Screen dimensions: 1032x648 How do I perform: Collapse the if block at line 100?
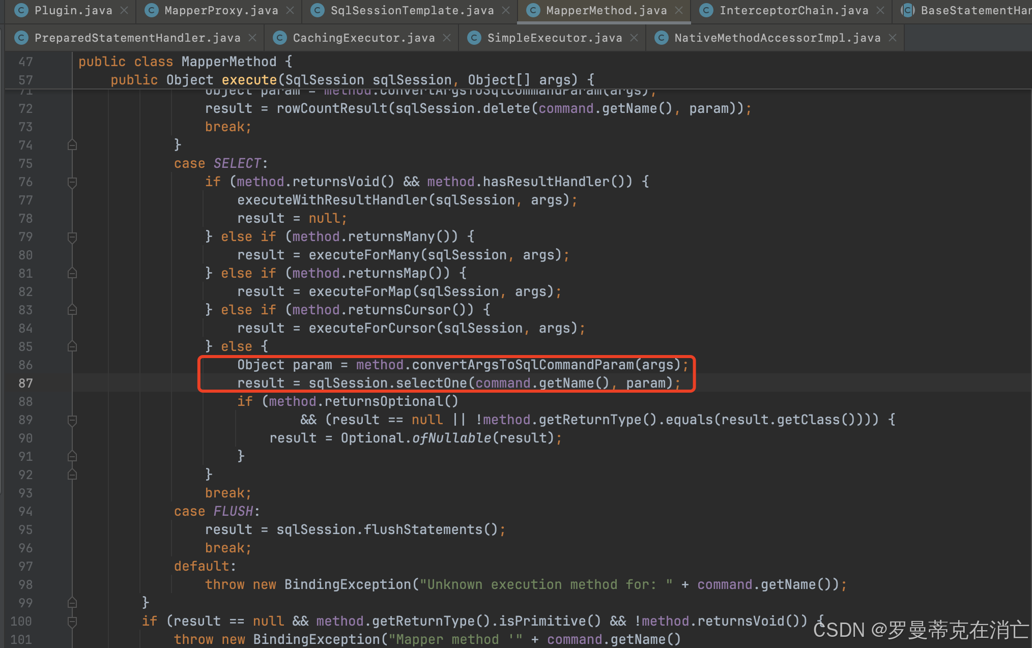[72, 622]
